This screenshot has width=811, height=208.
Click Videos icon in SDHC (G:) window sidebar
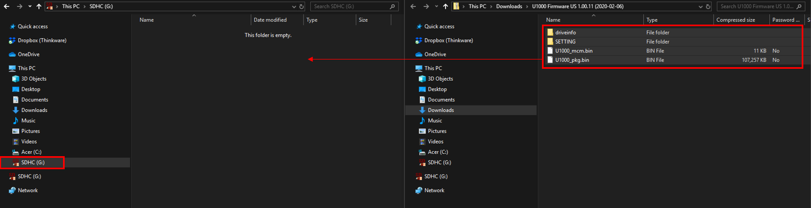[x=16, y=141]
